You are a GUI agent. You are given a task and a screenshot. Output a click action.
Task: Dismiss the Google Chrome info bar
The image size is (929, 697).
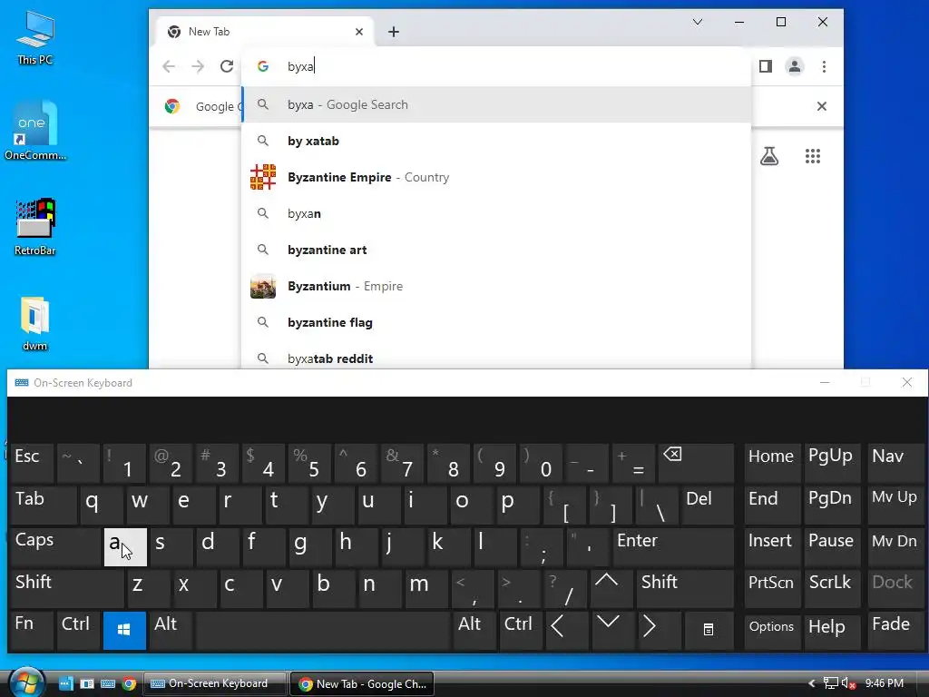pos(822,106)
